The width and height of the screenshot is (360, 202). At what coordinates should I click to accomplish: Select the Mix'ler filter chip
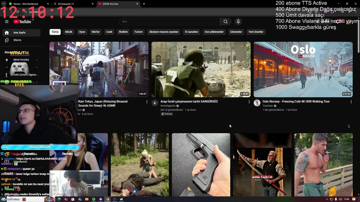(96, 32)
